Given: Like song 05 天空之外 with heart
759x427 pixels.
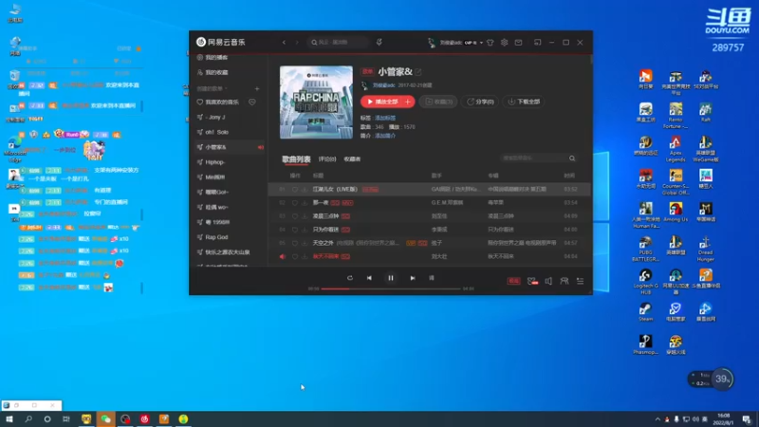Looking at the screenshot, I should click(295, 243).
